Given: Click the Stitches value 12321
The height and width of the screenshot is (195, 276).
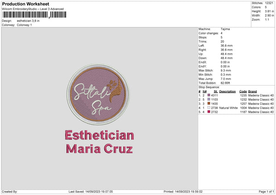Looking at the screenshot, I should [x=269, y=3].
